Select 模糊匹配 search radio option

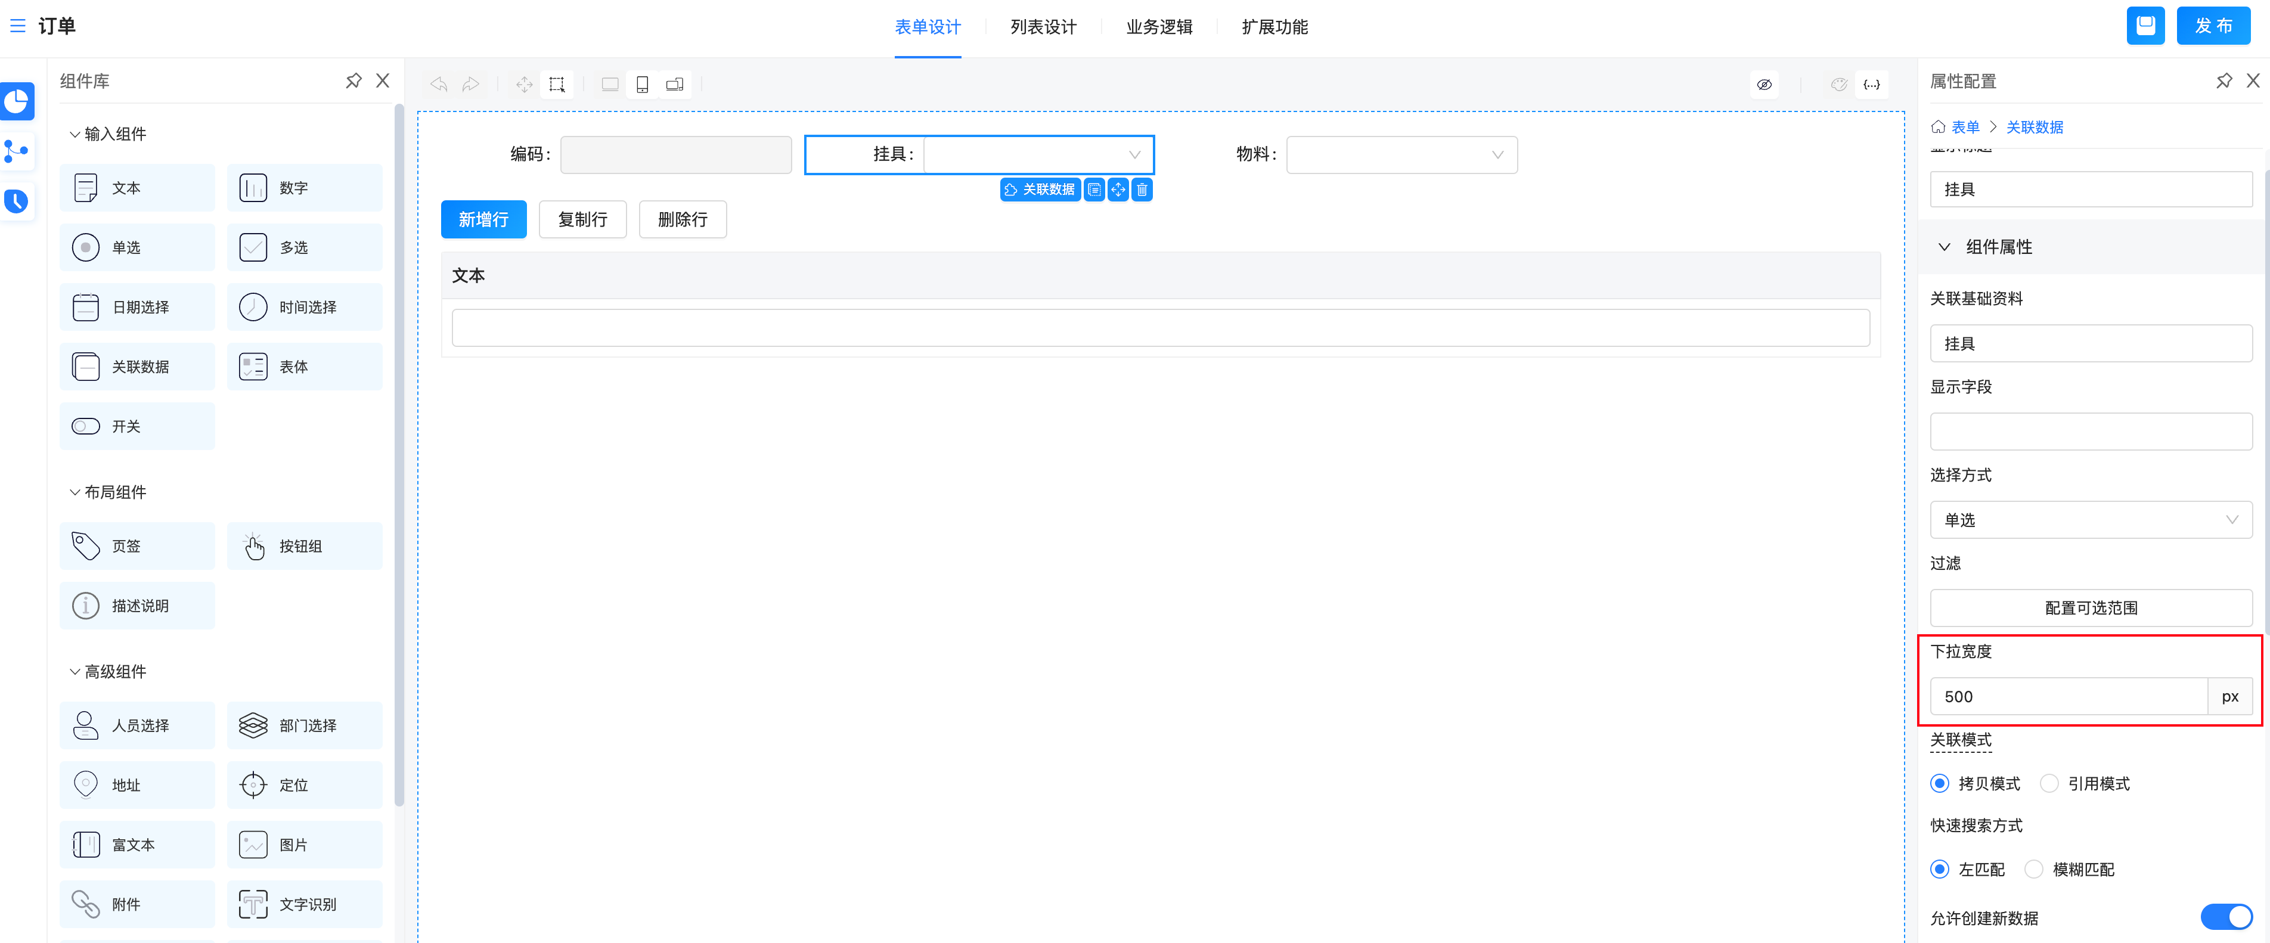pyautogui.click(x=2034, y=869)
